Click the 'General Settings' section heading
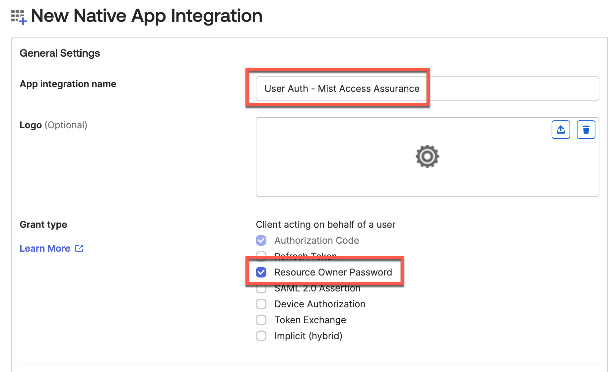 60,53
